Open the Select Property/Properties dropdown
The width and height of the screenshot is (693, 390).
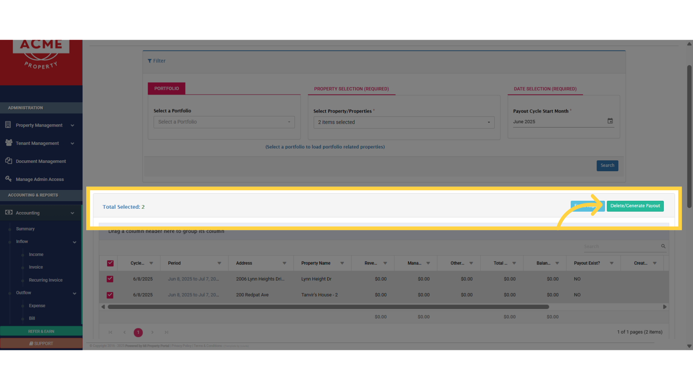[x=404, y=122]
